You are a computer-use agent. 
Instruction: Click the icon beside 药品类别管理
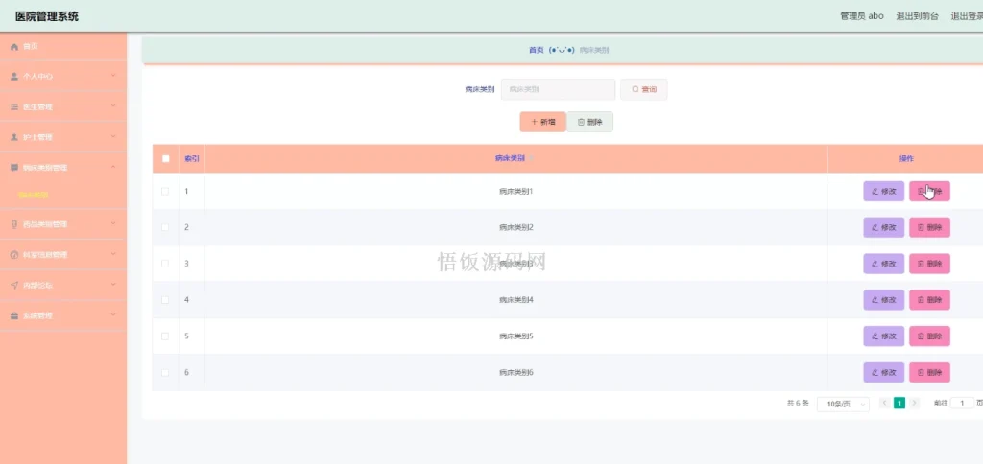[x=14, y=224]
